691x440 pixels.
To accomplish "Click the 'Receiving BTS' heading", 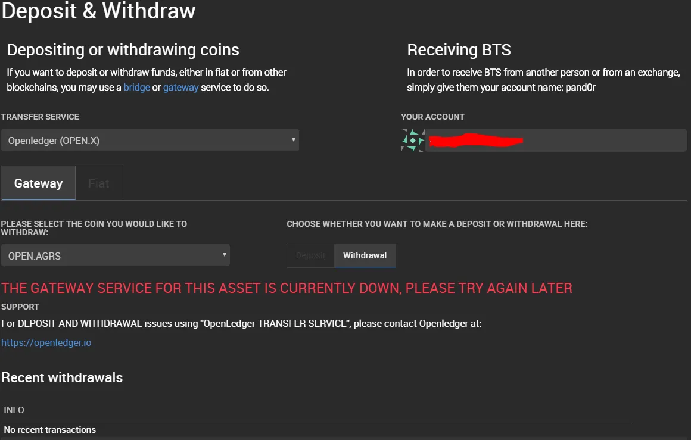I will click(459, 50).
